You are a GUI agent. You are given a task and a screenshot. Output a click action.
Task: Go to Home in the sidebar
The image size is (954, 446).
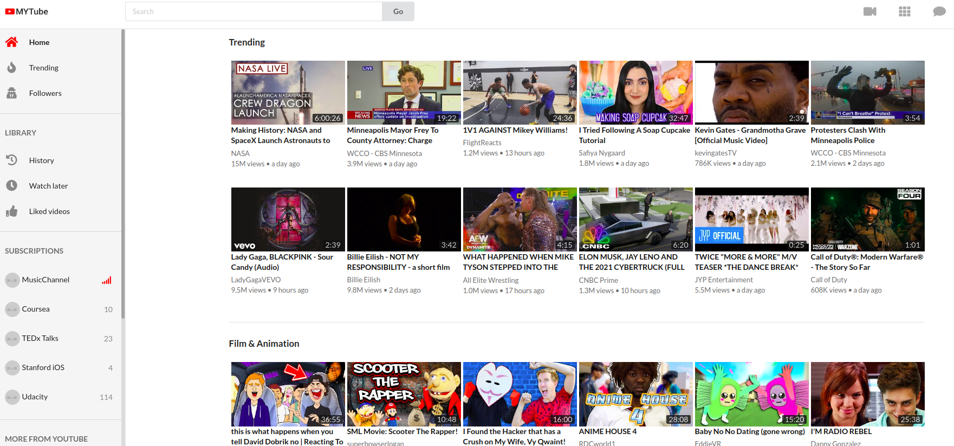point(61,42)
